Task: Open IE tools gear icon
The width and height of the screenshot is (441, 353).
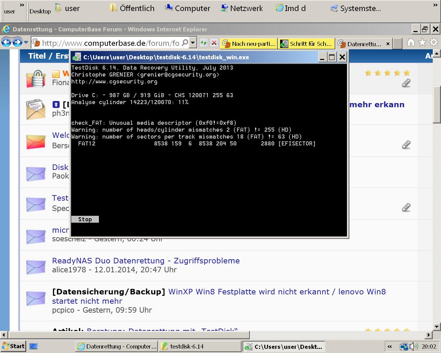Action: click(434, 42)
